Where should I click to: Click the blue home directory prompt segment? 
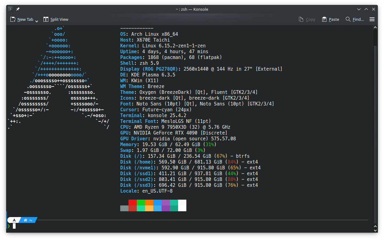pos(28,220)
